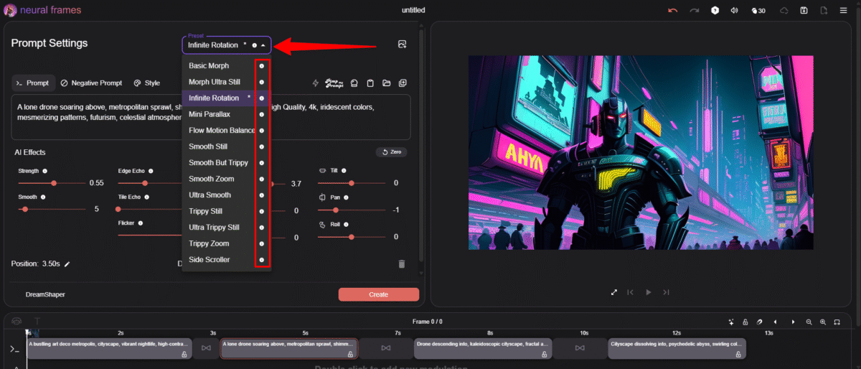Screen dimensions: 861x369
Task: Open the hamburger menu at top right
Action: [844, 11]
